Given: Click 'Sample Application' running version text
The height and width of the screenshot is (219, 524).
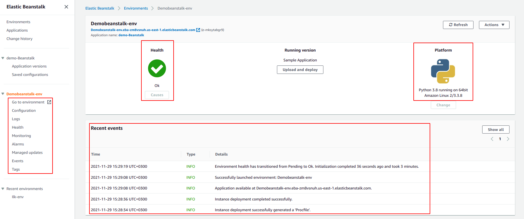Looking at the screenshot, I should click(x=300, y=60).
